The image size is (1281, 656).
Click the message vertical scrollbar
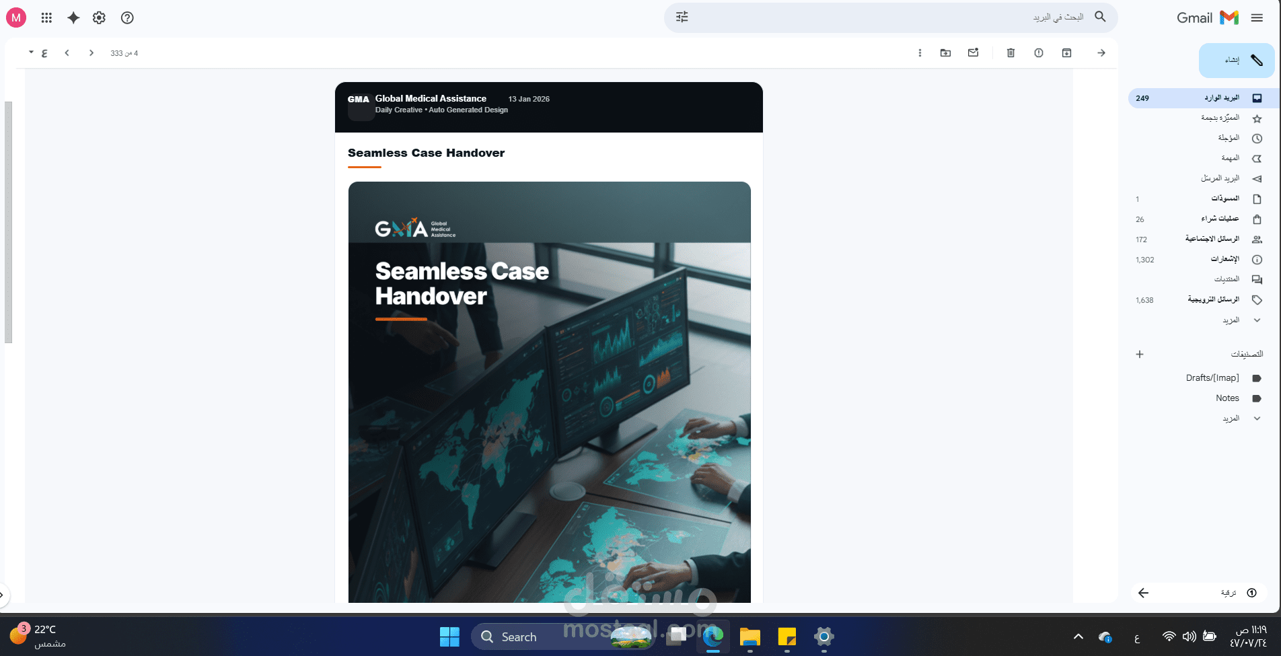(x=8, y=222)
